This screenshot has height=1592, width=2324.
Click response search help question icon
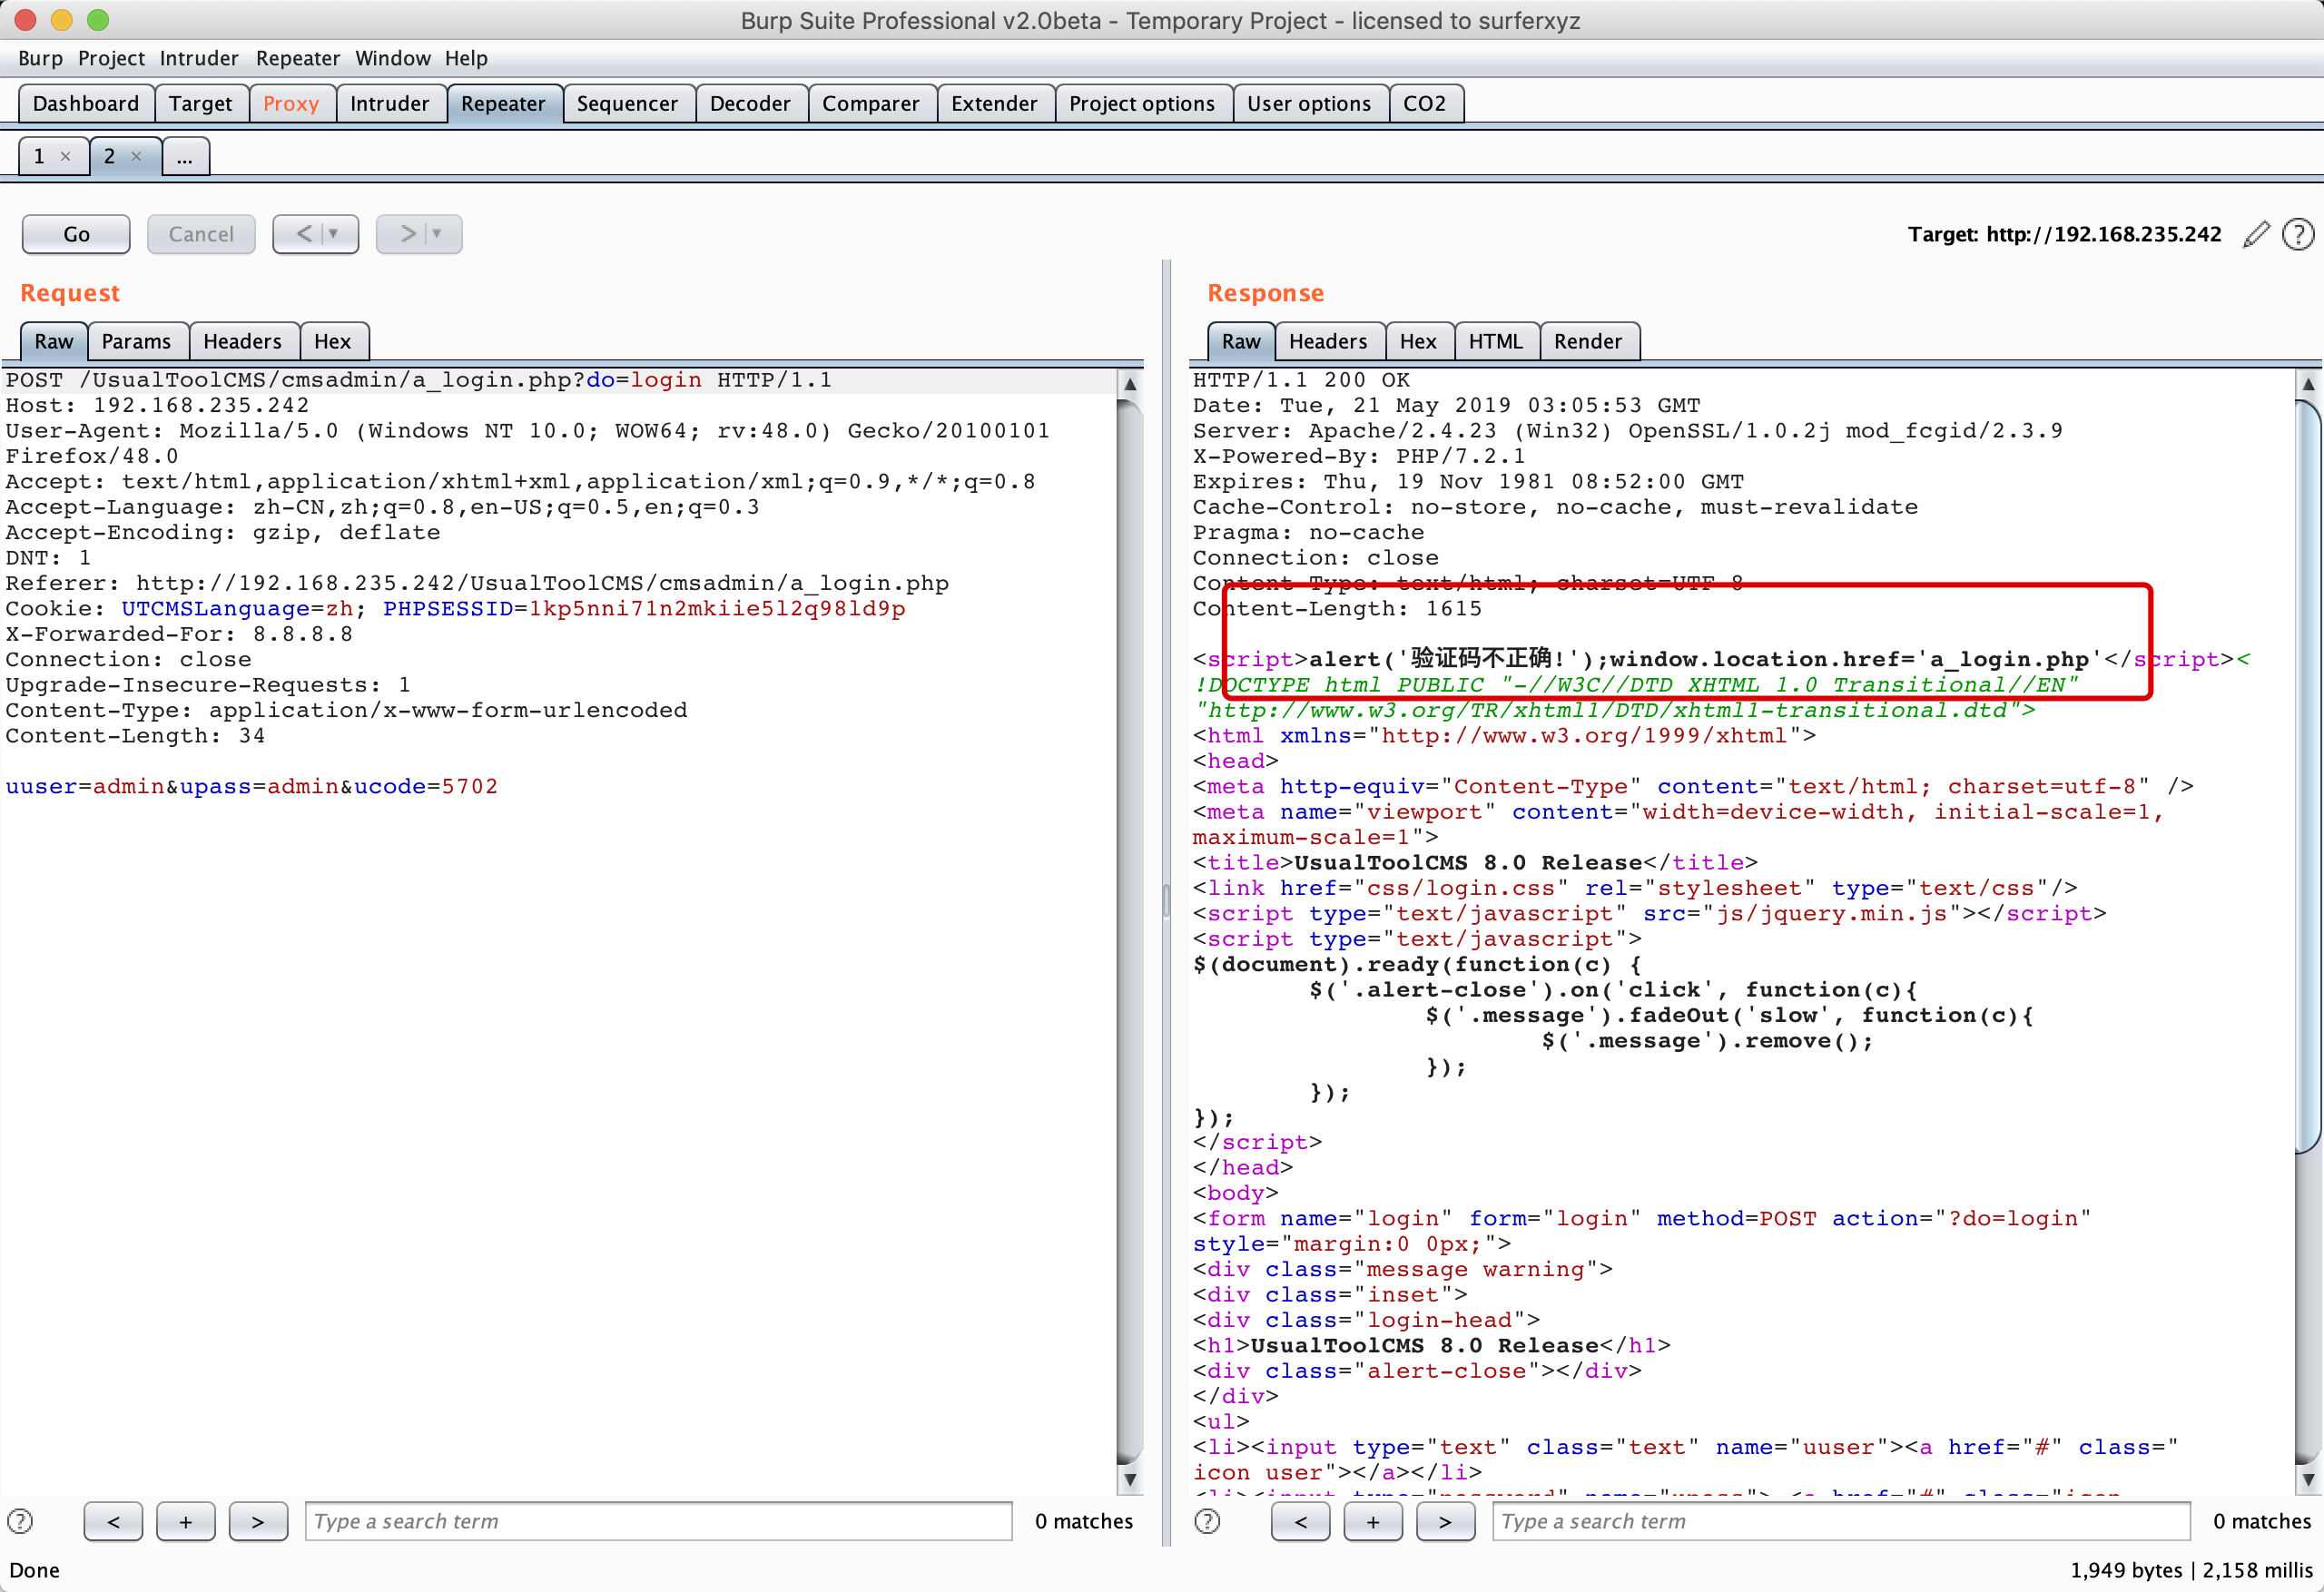1207,1521
